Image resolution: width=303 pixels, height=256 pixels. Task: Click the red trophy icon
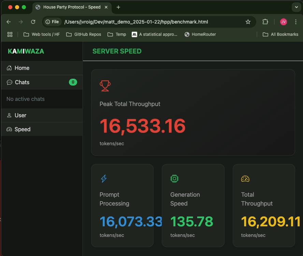(105, 86)
